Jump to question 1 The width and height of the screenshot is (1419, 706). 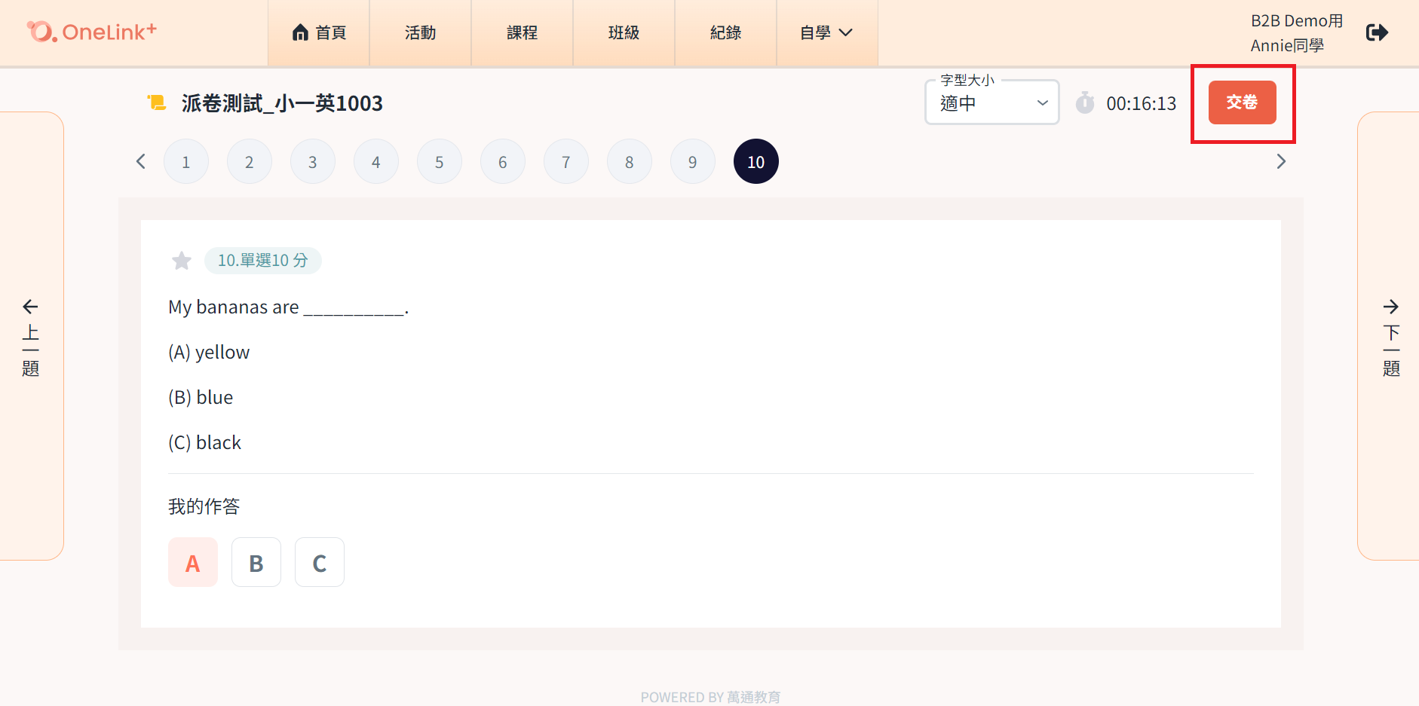coord(186,161)
